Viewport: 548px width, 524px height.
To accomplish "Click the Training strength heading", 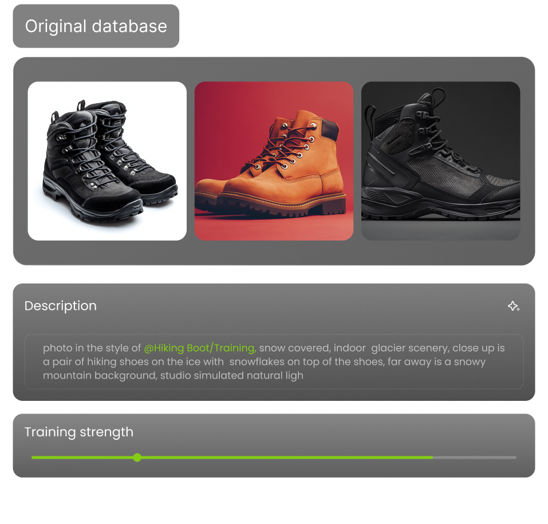I will pos(79,432).
